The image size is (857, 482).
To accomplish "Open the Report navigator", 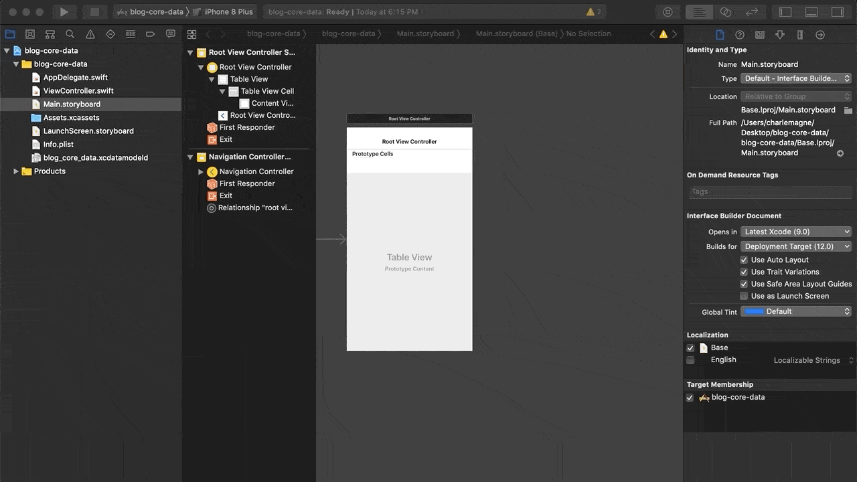I will tap(171, 34).
